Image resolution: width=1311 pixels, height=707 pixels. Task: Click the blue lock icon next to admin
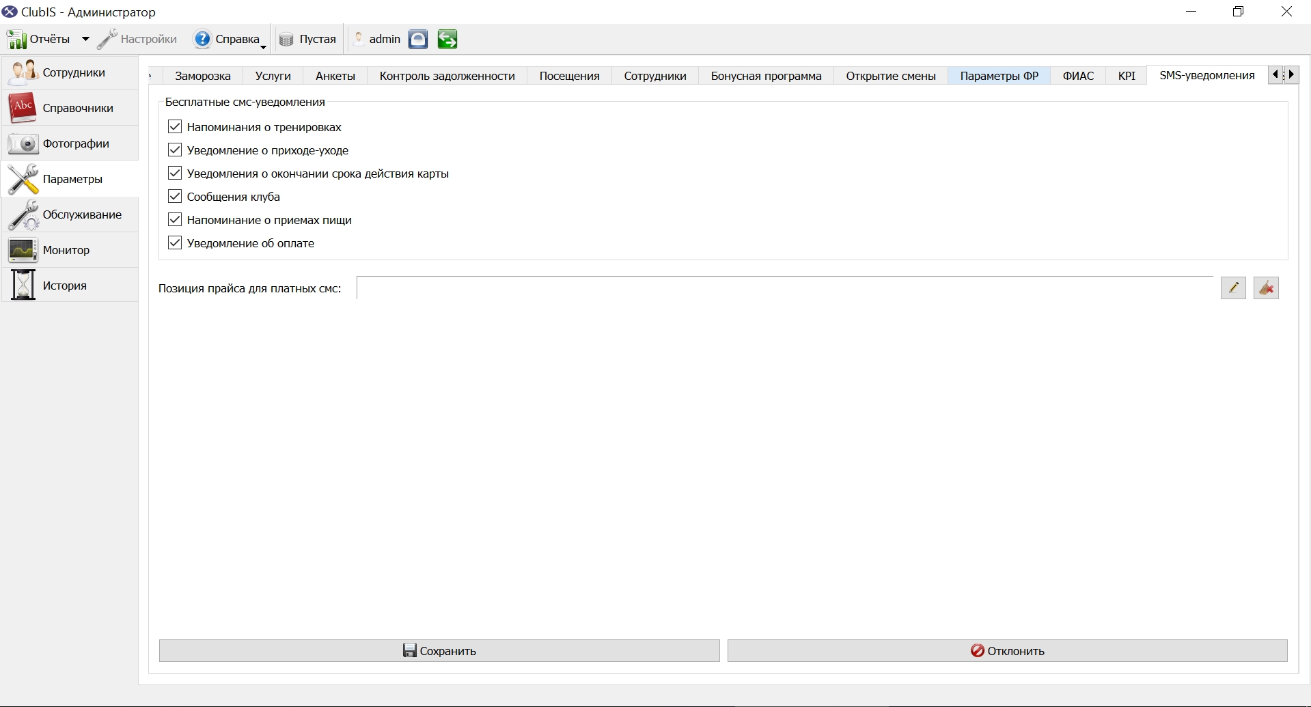click(418, 40)
